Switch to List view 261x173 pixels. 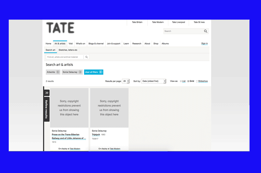[183, 81]
